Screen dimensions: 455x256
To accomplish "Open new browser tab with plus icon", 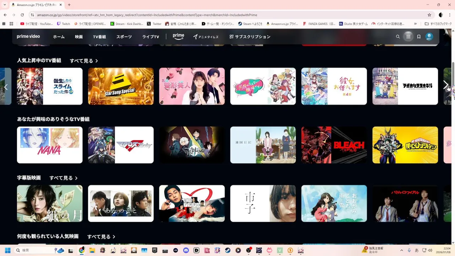I will [x=69, y=5].
